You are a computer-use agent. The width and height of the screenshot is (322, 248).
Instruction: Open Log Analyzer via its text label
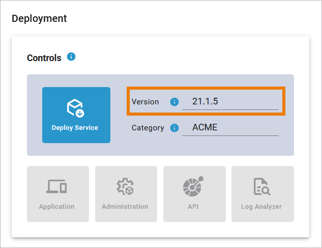262,207
